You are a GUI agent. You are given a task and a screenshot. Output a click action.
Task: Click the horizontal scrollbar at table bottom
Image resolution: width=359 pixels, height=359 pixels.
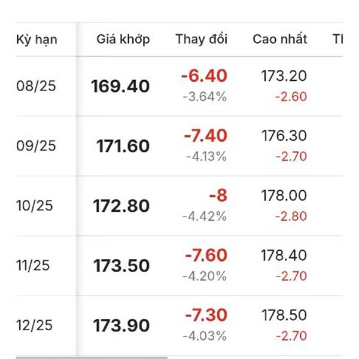[x=92, y=358]
